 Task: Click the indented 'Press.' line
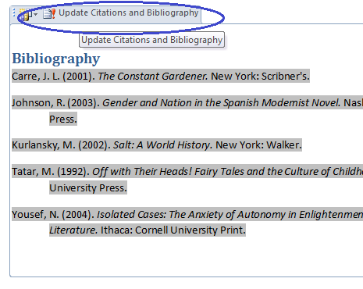click(63, 119)
